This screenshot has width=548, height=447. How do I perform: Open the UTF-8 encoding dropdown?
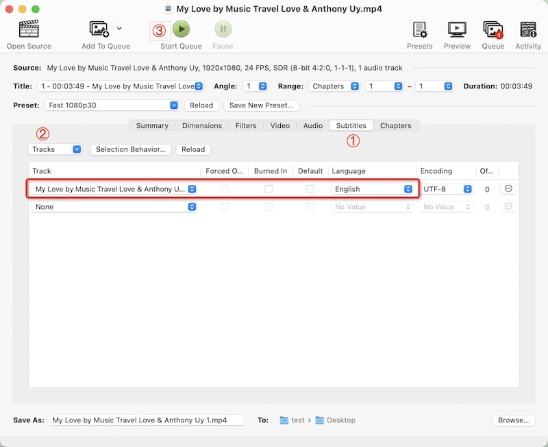pyautogui.click(x=447, y=189)
